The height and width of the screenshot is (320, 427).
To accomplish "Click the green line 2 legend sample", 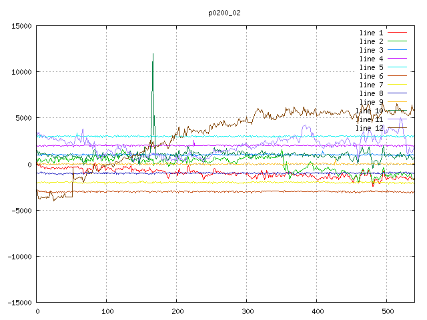I will tap(398, 41).
